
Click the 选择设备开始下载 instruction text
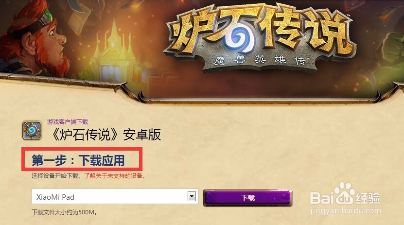(x=56, y=176)
